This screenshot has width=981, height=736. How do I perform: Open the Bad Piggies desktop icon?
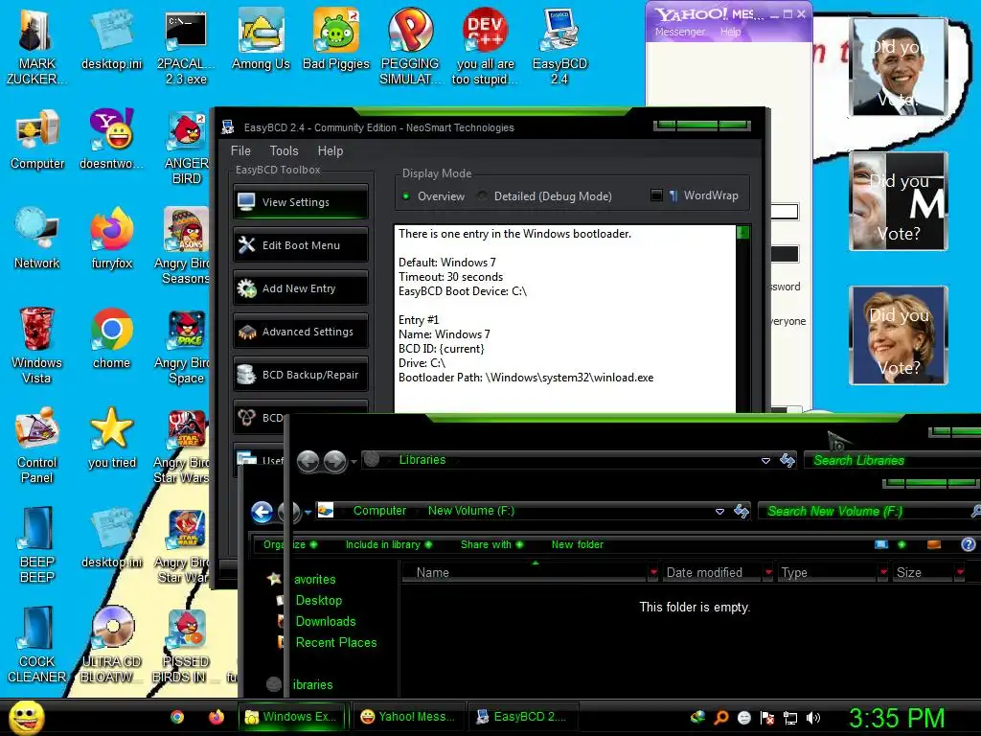point(336,39)
